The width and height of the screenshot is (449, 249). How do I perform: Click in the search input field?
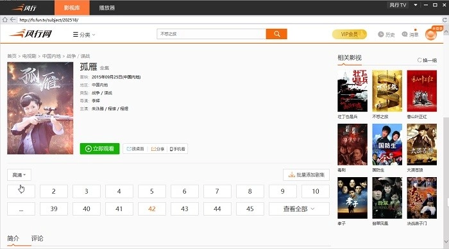pos(211,34)
